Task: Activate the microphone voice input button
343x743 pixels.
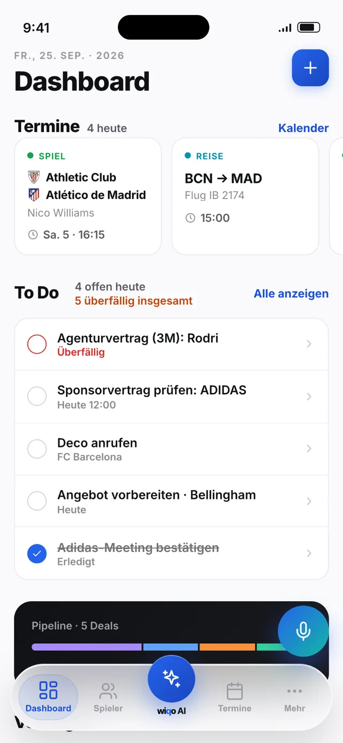Action: point(303,631)
